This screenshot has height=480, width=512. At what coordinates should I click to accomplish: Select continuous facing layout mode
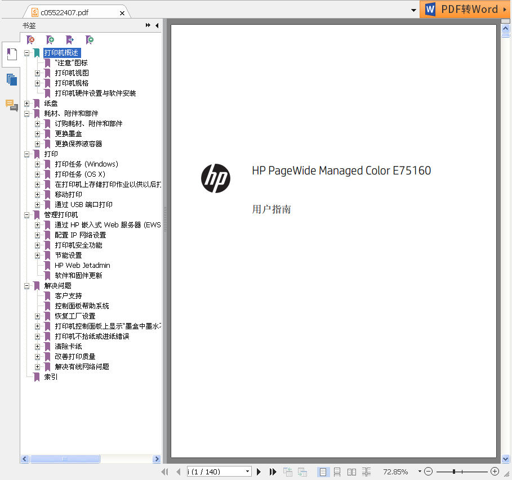click(366, 472)
